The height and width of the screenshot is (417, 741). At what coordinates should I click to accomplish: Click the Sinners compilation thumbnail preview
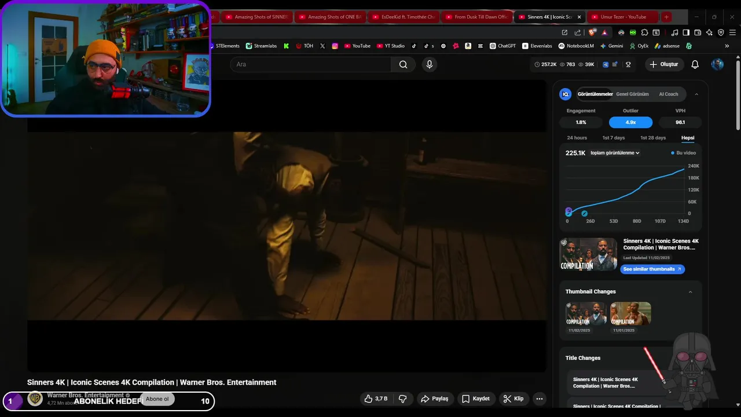point(588,254)
